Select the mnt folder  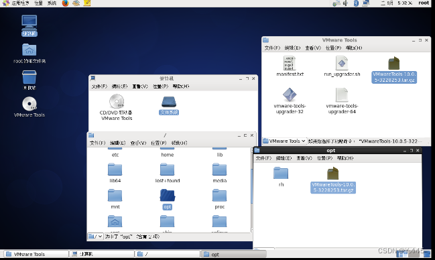click(115, 199)
